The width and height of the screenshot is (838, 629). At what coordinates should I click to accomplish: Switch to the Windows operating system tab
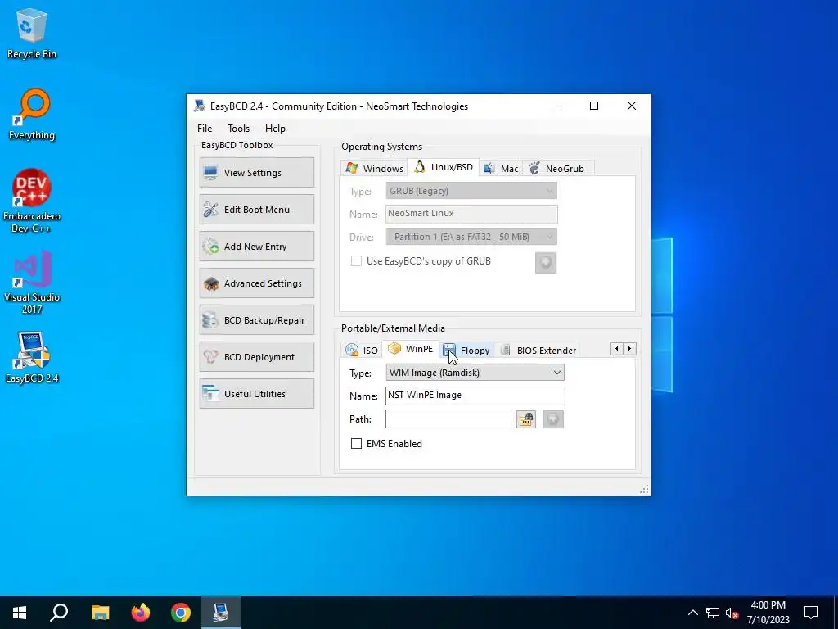[374, 168]
